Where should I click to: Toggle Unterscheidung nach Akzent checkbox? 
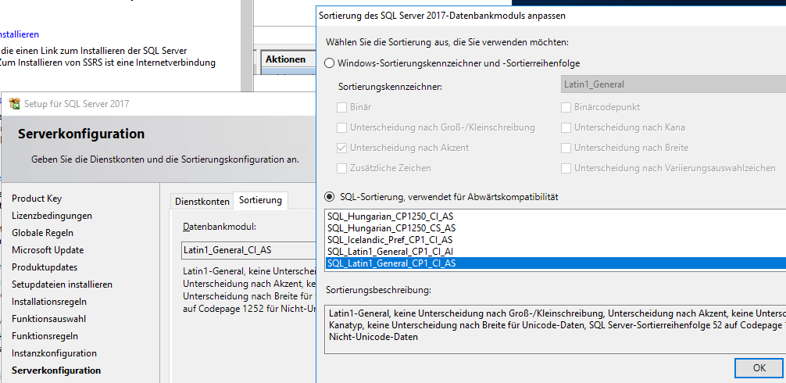pos(341,148)
